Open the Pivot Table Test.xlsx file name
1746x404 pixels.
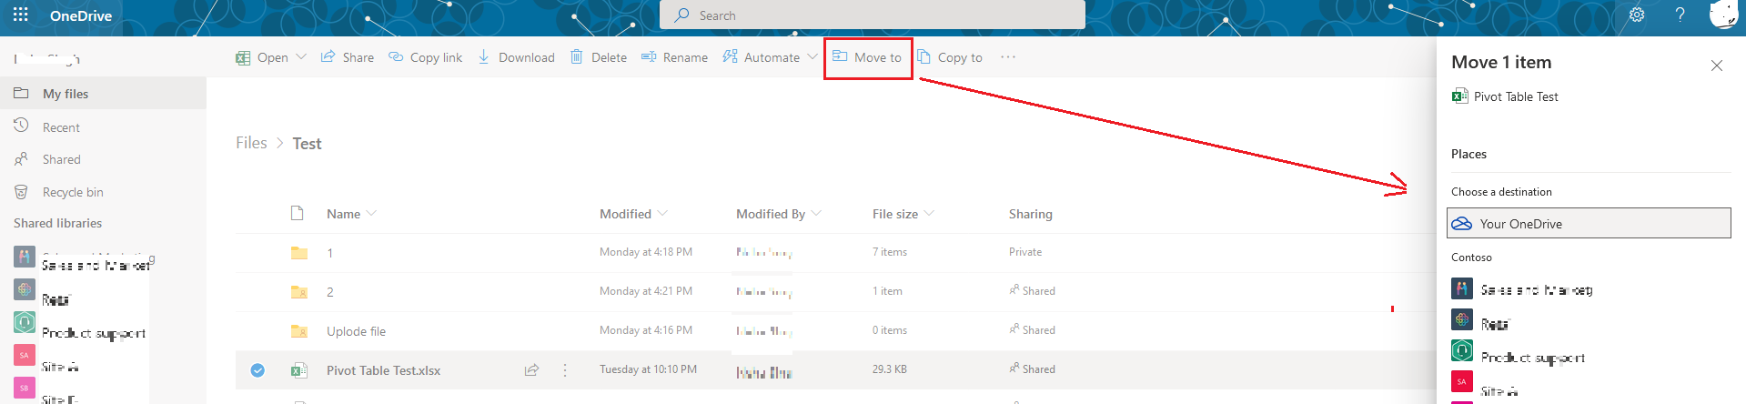(x=384, y=370)
